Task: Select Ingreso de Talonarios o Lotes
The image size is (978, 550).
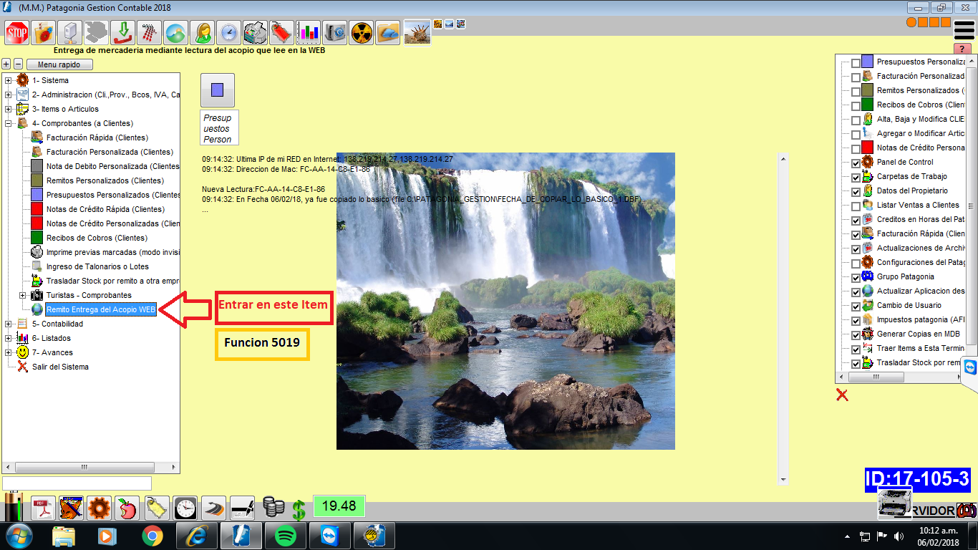Action: tap(97, 266)
